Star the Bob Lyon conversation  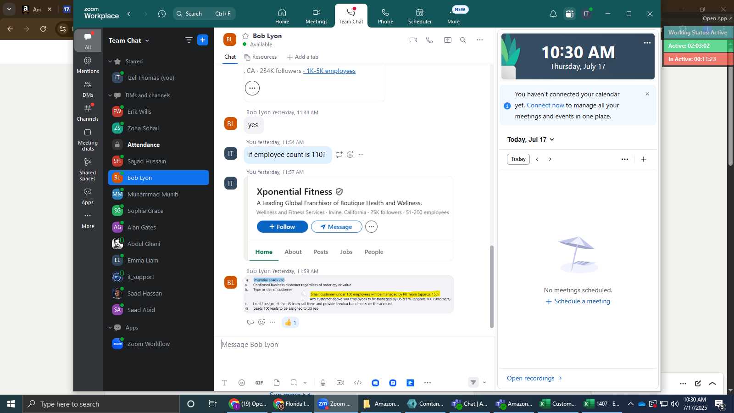(245, 36)
